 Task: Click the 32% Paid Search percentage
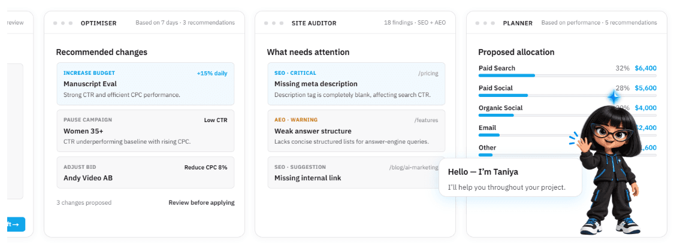click(x=622, y=68)
